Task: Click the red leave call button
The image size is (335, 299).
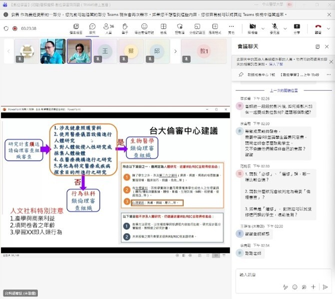Action: (x=318, y=27)
